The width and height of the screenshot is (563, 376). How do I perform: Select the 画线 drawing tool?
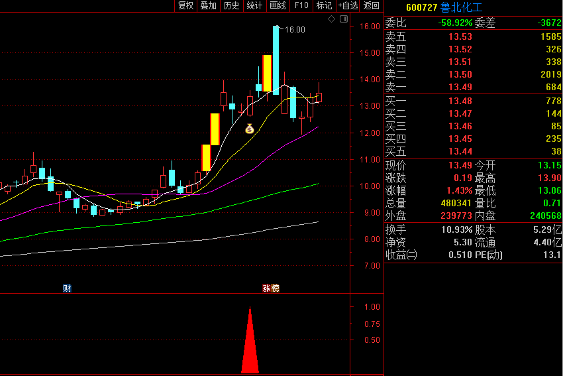tap(278, 5)
